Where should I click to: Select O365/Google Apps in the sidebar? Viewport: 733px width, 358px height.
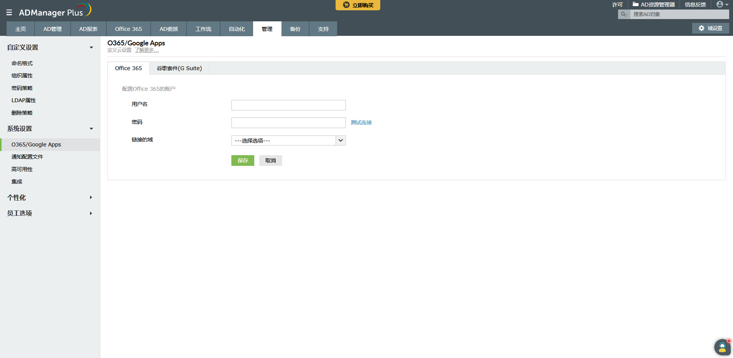click(50, 144)
